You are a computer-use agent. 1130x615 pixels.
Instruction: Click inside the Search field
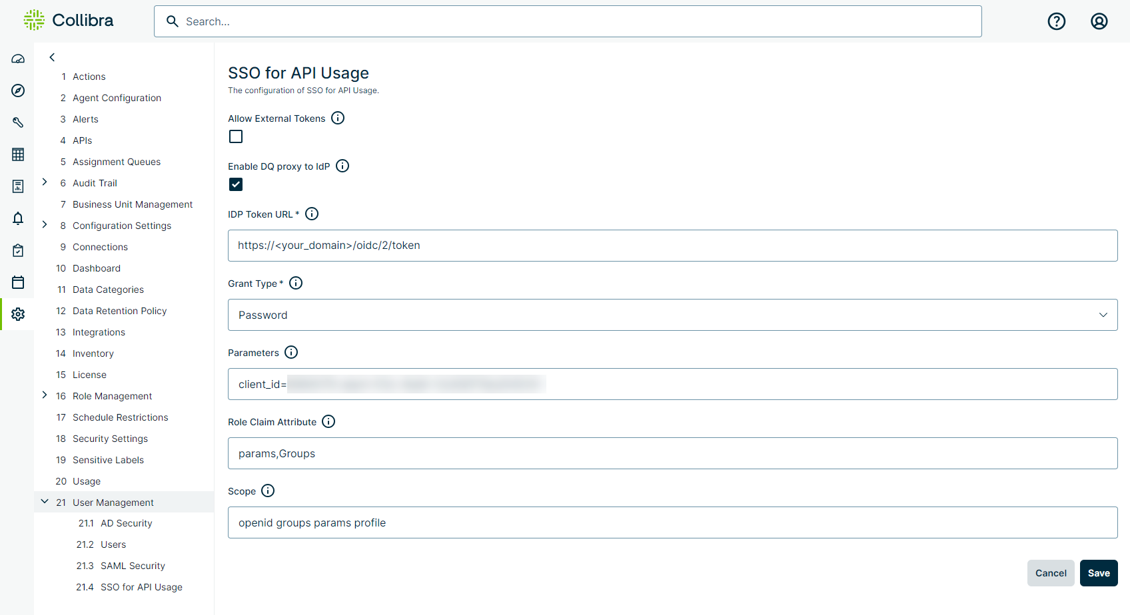tap(568, 21)
